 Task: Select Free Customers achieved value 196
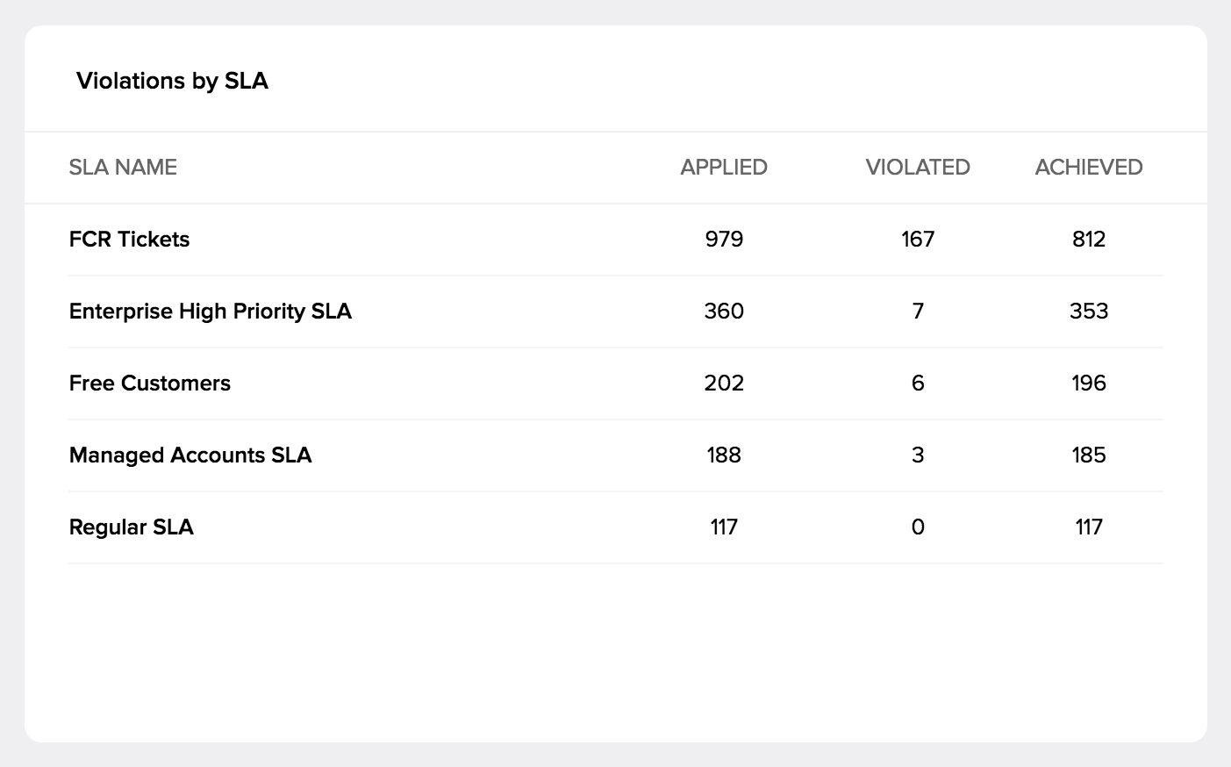click(x=1089, y=383)
